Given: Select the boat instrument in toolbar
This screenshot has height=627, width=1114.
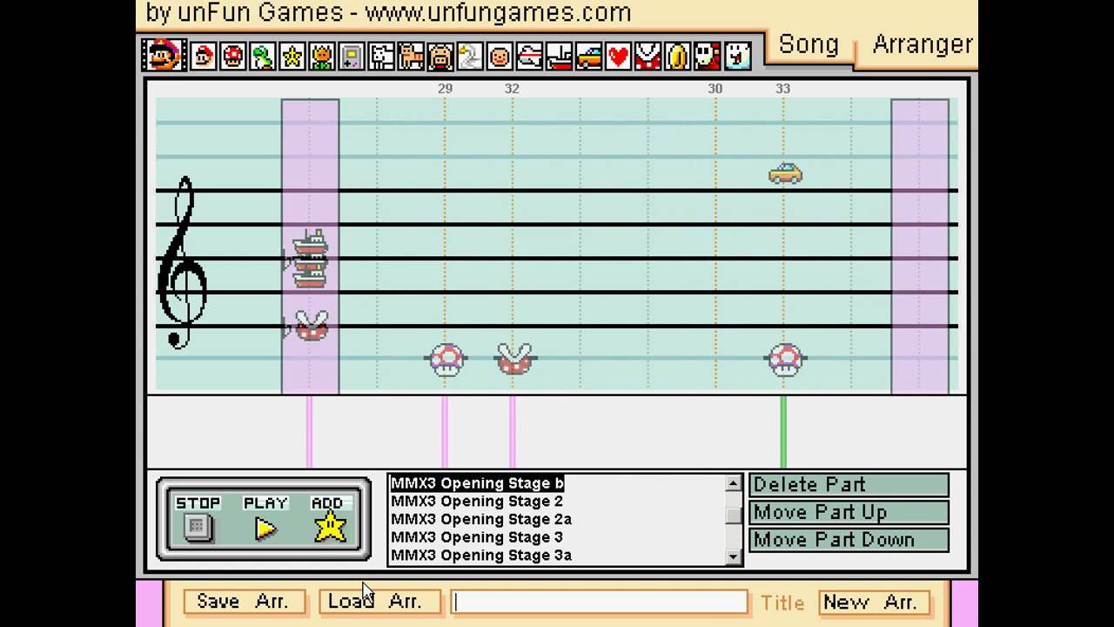Looking at the screenshot, I should click(x=559, y=57).
